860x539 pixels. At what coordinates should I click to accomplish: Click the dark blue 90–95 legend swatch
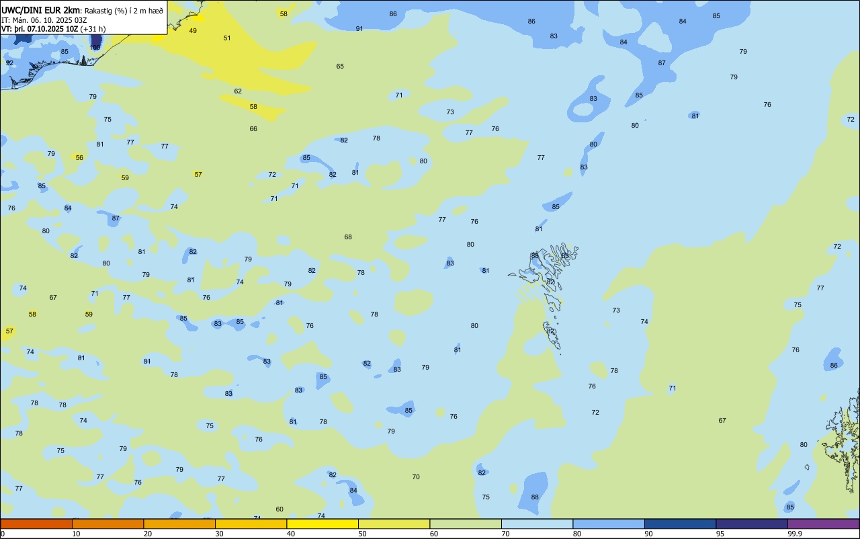pyautogui.click(x=680, y=524)
